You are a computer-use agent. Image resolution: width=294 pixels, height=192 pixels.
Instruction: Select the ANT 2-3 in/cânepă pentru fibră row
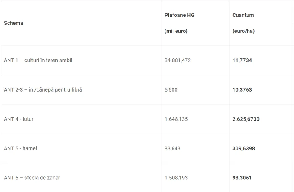[147, 90]
